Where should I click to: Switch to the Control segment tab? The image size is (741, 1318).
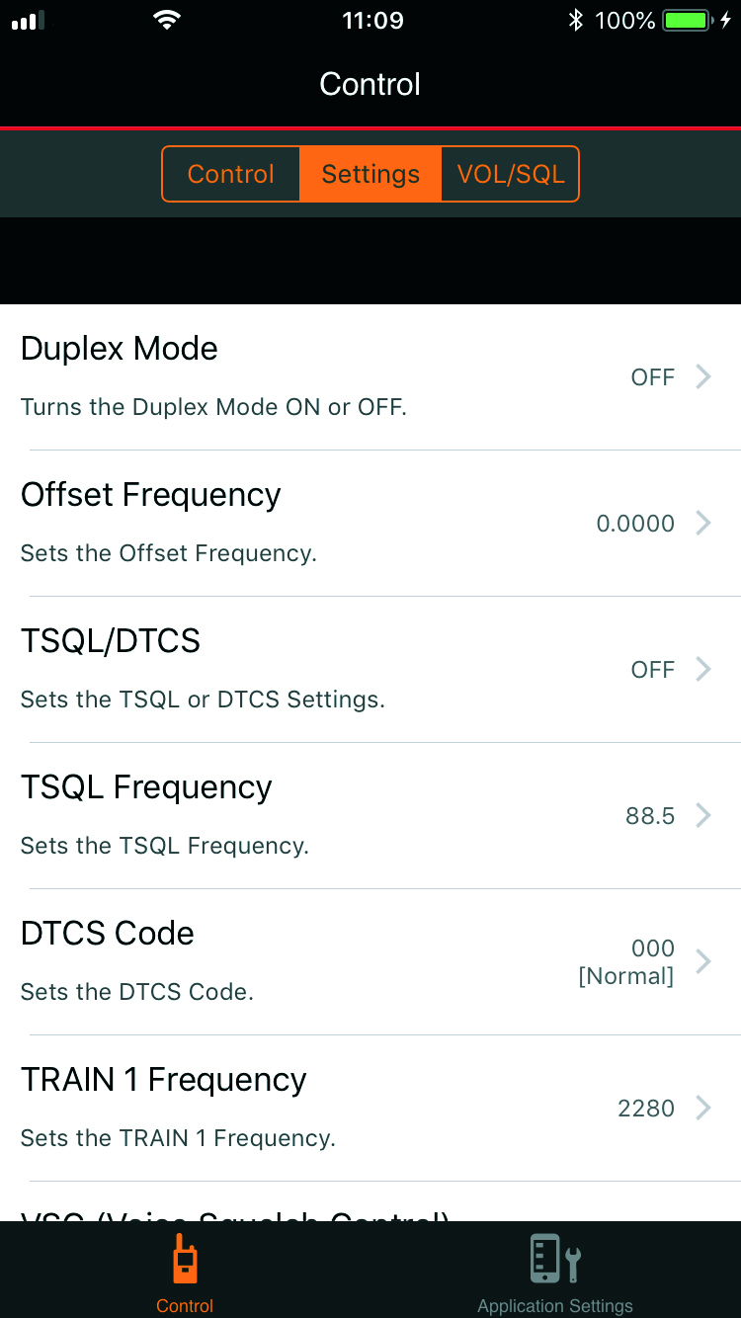coord(230,174)
